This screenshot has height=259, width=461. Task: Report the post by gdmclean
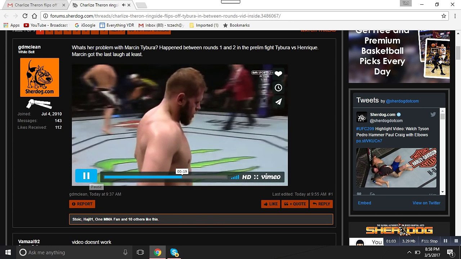[x=82, y=204]
